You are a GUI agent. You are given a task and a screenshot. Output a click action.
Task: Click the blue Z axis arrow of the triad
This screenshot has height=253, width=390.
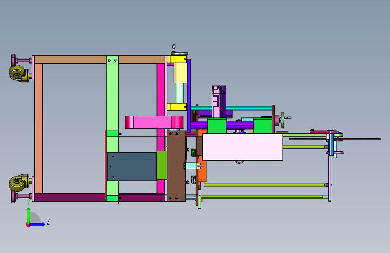click(37, 224)
